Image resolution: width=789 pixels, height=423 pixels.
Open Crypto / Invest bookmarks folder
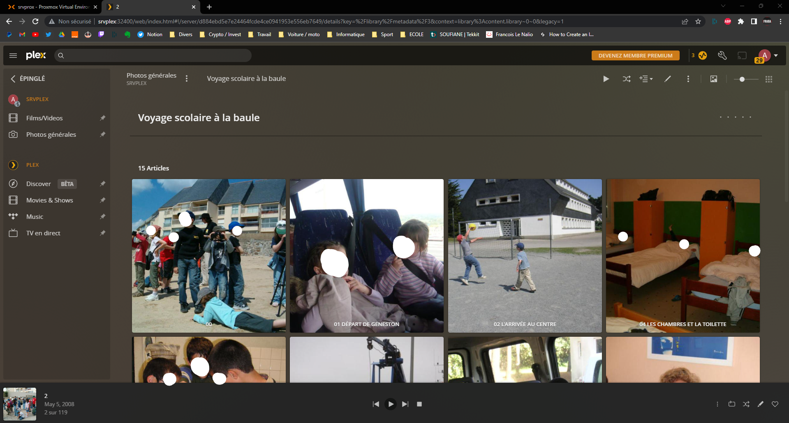point(220,34)
